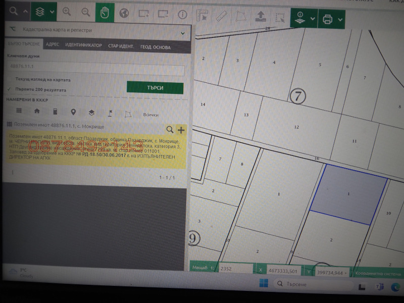
Task: Click the keyword search input field
Action: pyautogui.click(x=96, y=69)
